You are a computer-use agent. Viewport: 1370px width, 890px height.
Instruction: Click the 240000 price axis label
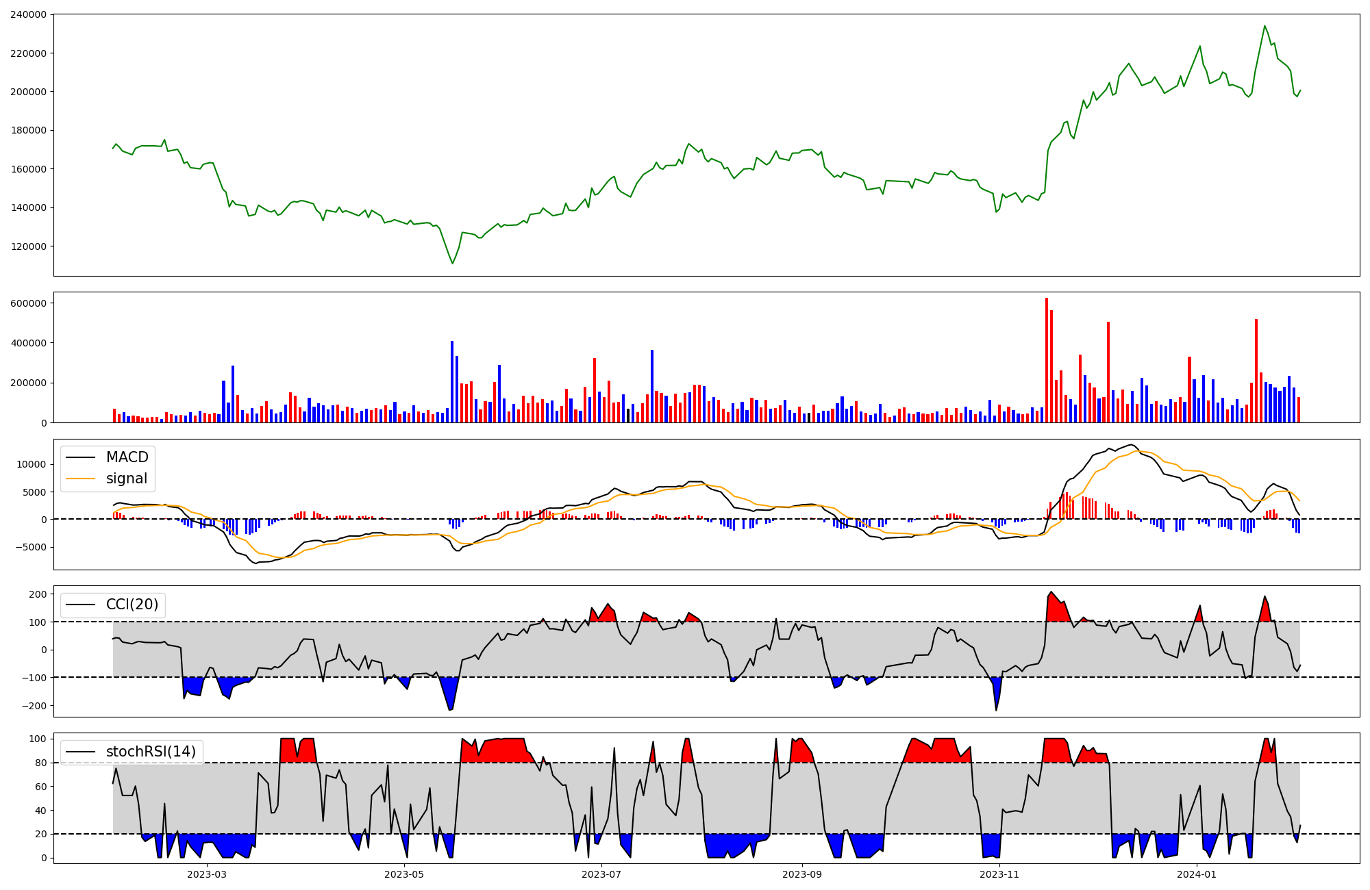pos(29,14)
